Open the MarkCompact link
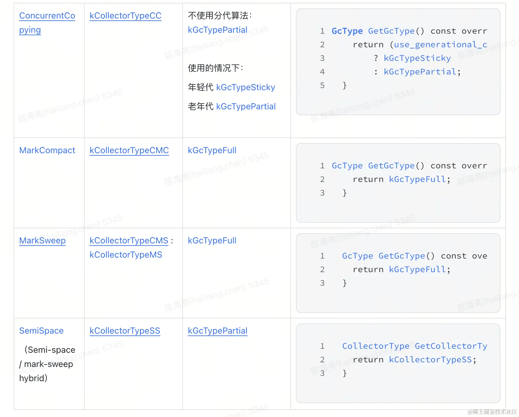 click(47, 150)
